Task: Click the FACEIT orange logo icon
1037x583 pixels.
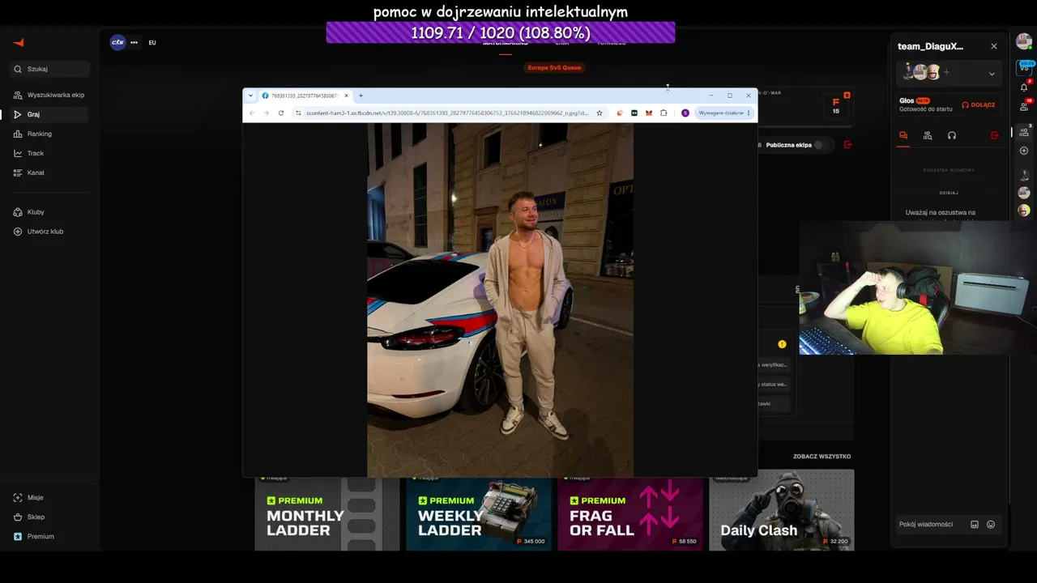Action: click(19, 43)
